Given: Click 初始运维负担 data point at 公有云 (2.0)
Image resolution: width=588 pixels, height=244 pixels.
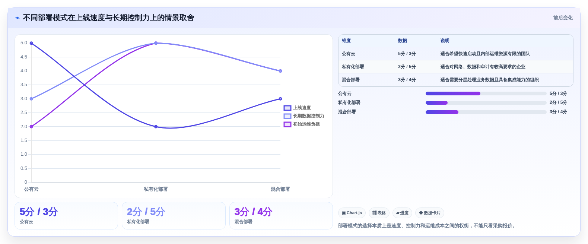Looking at the screenshot, I should click(31, 127).
